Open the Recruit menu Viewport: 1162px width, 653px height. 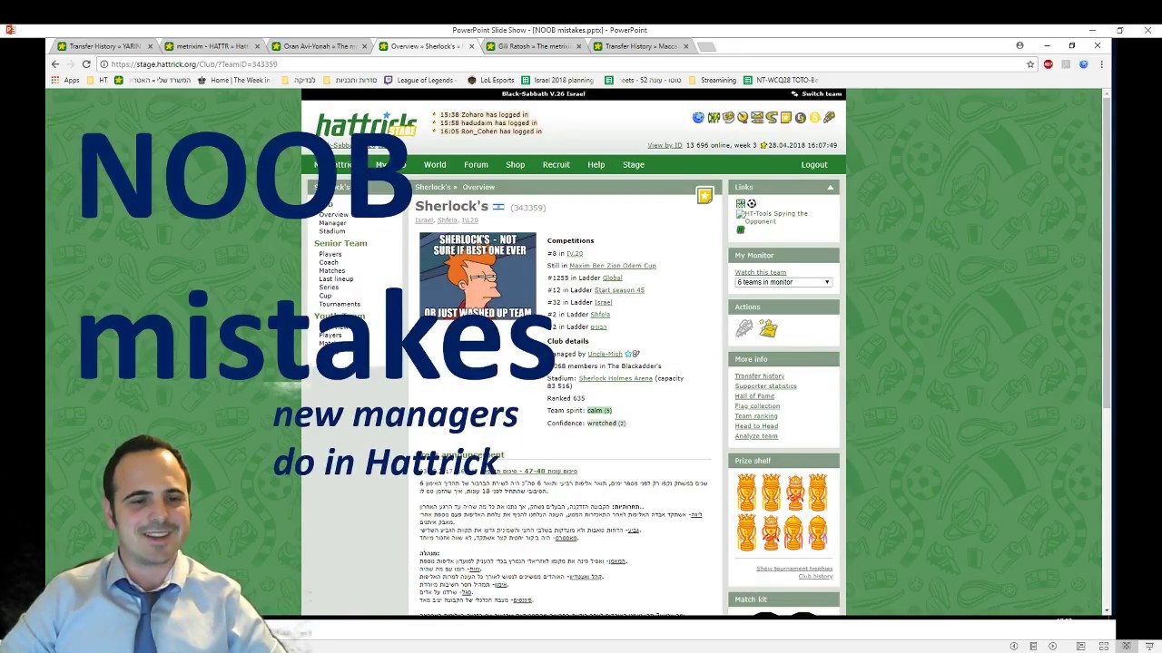coord(556,165)
